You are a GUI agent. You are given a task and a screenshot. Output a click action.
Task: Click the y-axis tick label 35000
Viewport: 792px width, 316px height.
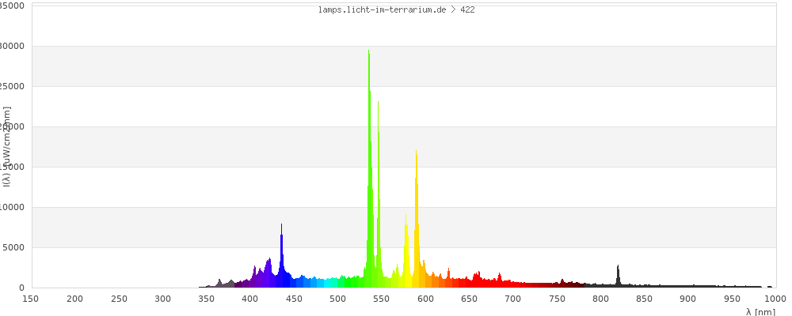pyautogui.click(x=12, y=6)
